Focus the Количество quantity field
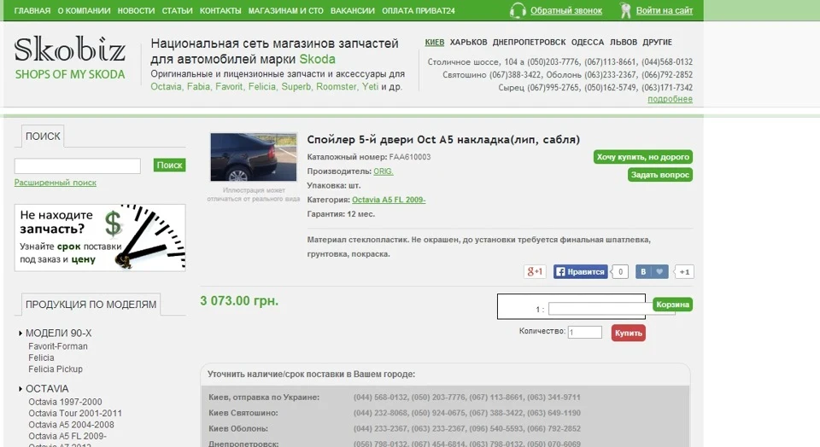 (x=584, y=332)
